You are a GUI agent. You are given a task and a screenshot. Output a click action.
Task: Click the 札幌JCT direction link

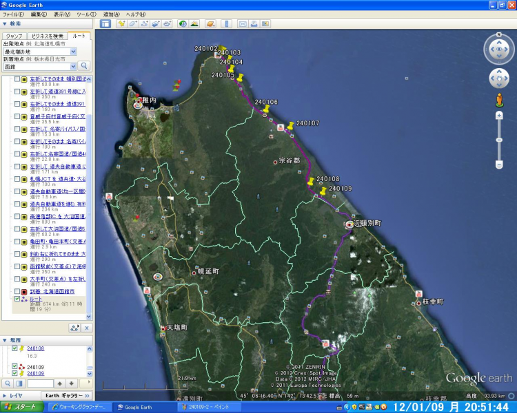point(58,179)
